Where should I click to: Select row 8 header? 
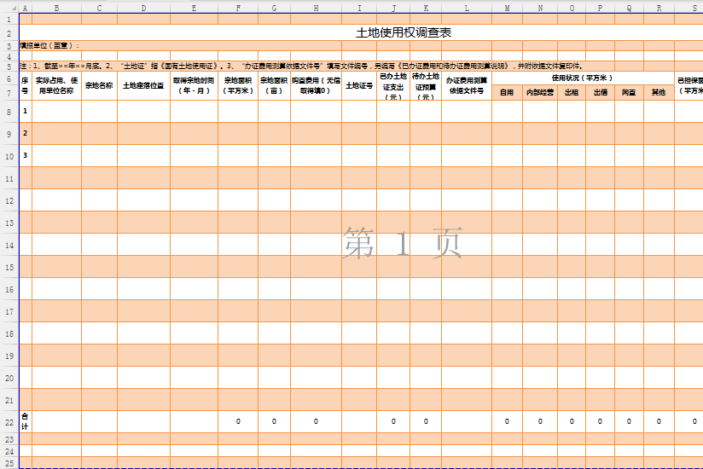[x=9, y=112]
